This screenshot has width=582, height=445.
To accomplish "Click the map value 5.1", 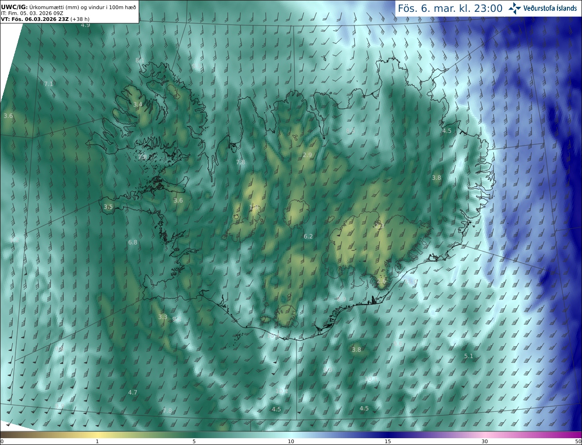I will pyautogui.click(x=469, y=356).
